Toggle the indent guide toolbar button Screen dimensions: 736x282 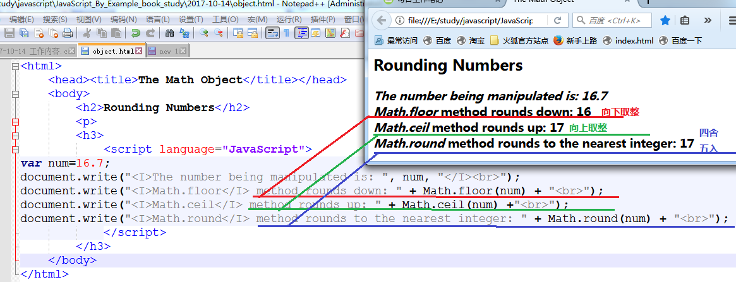pyautogui.click(x=301, y=33)
